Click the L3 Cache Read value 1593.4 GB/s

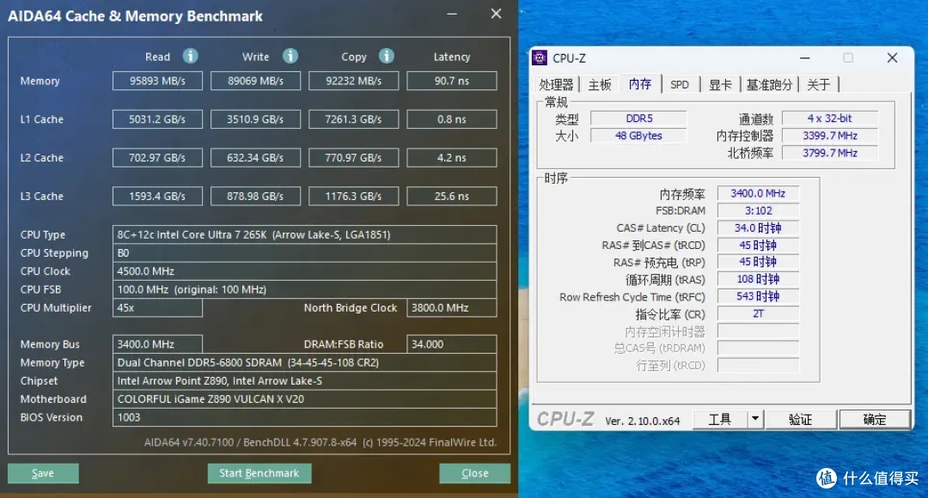pos(157,197)
